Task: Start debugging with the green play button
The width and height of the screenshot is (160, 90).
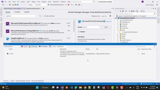Action: [x=48, y=5]
